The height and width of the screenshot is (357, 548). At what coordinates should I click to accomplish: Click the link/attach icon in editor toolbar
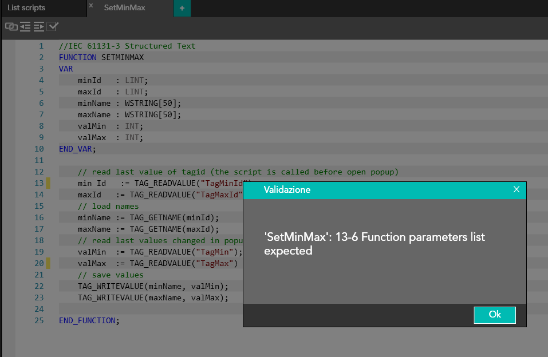point(11,26)
